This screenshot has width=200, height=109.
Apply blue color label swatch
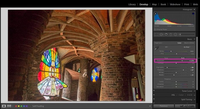point(24,106)
